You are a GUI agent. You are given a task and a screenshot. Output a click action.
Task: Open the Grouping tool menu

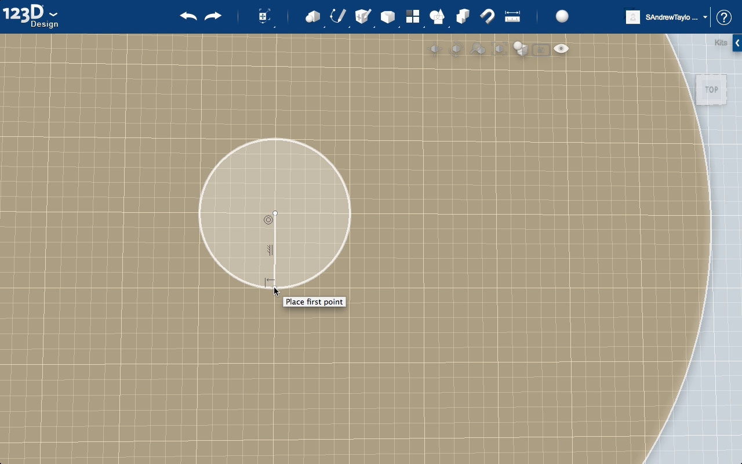coord(438,16)
